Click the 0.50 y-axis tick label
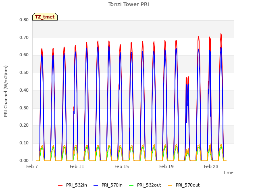This screenshot has height=193, width=258. 24,72
